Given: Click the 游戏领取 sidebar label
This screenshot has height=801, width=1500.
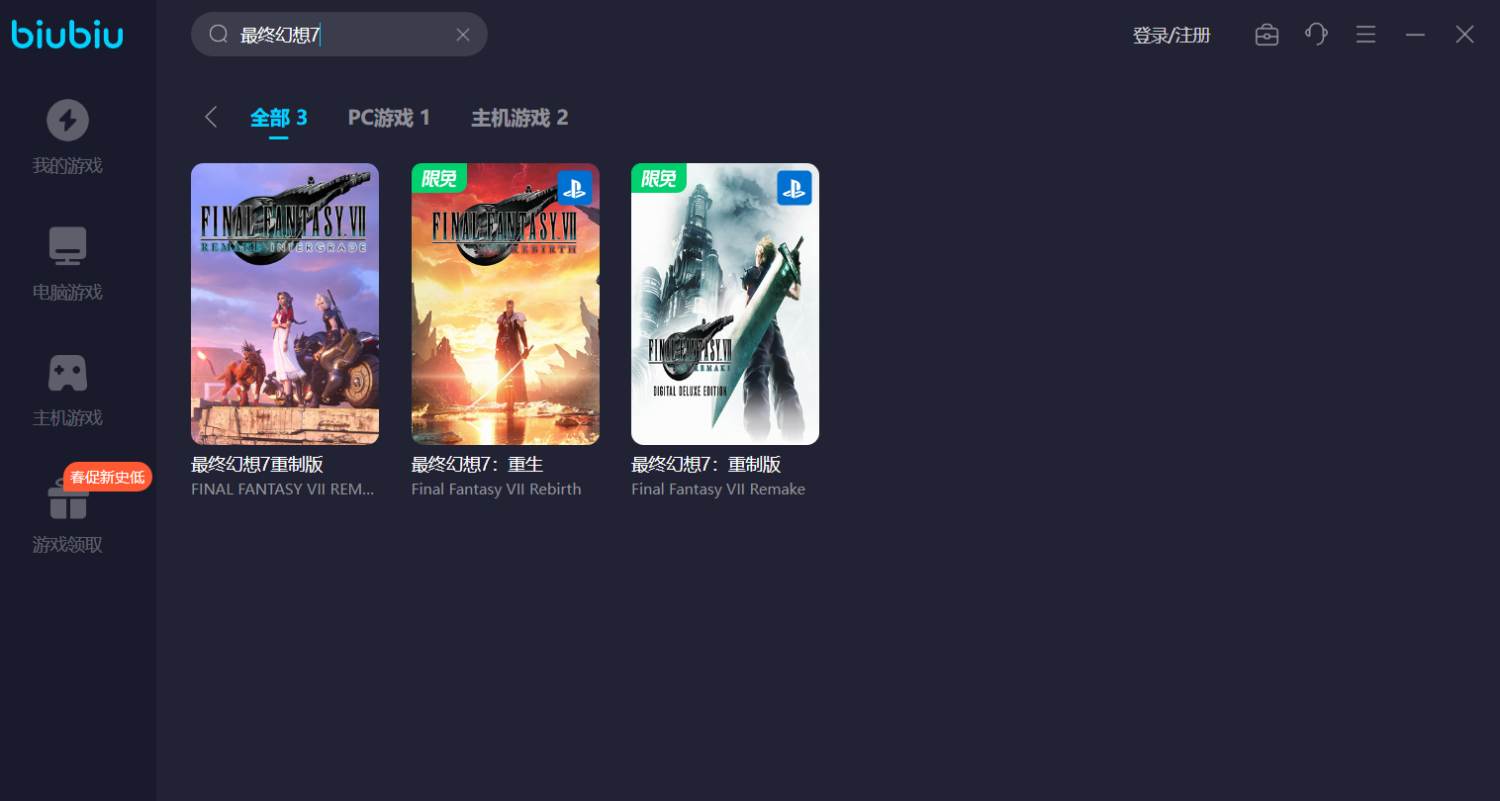Looking at the screenshot, I should click(67, 544).
